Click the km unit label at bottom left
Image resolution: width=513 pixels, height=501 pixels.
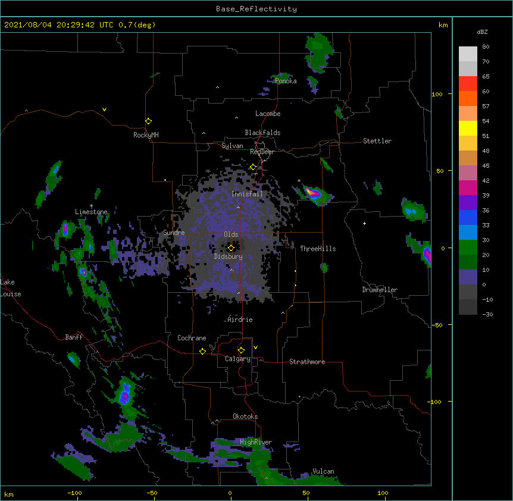[x=9, y=494]
